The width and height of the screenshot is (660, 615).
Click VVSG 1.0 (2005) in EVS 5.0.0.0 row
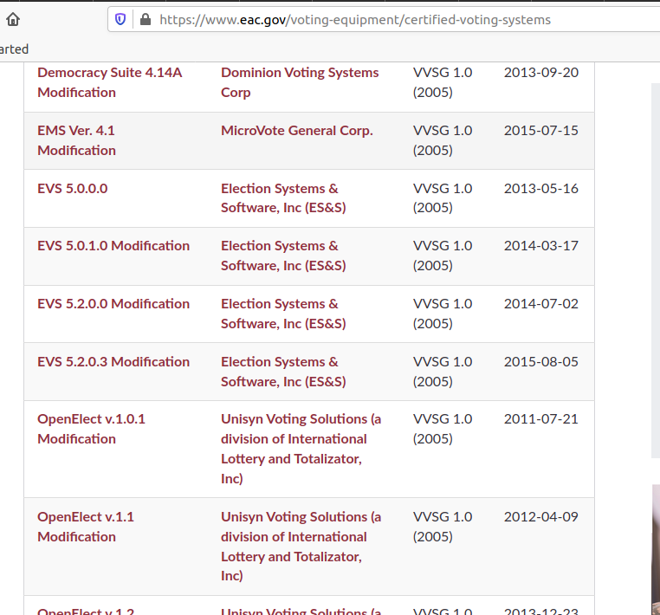(443, 197)
